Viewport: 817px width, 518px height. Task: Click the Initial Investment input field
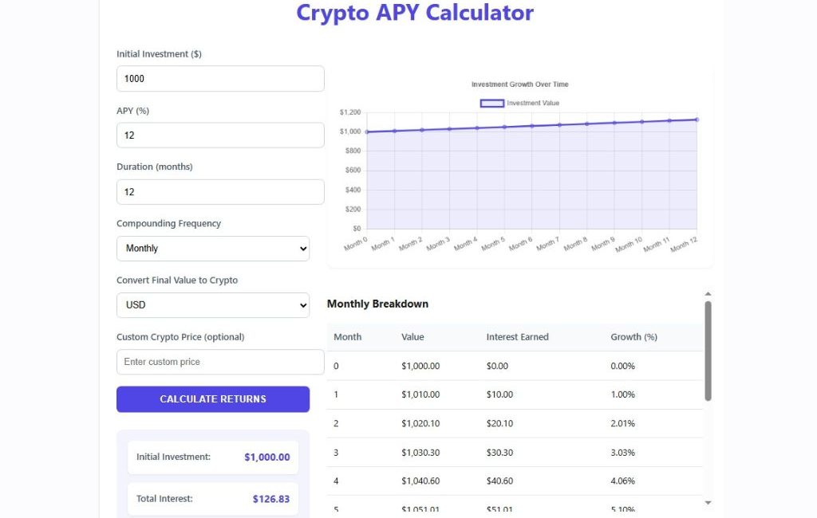(220, 79)
